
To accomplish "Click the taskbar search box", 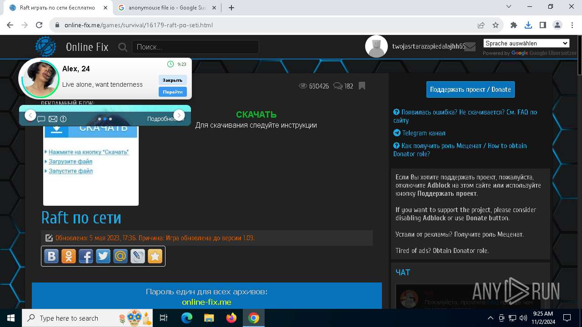I will click(x=88, y=318).
